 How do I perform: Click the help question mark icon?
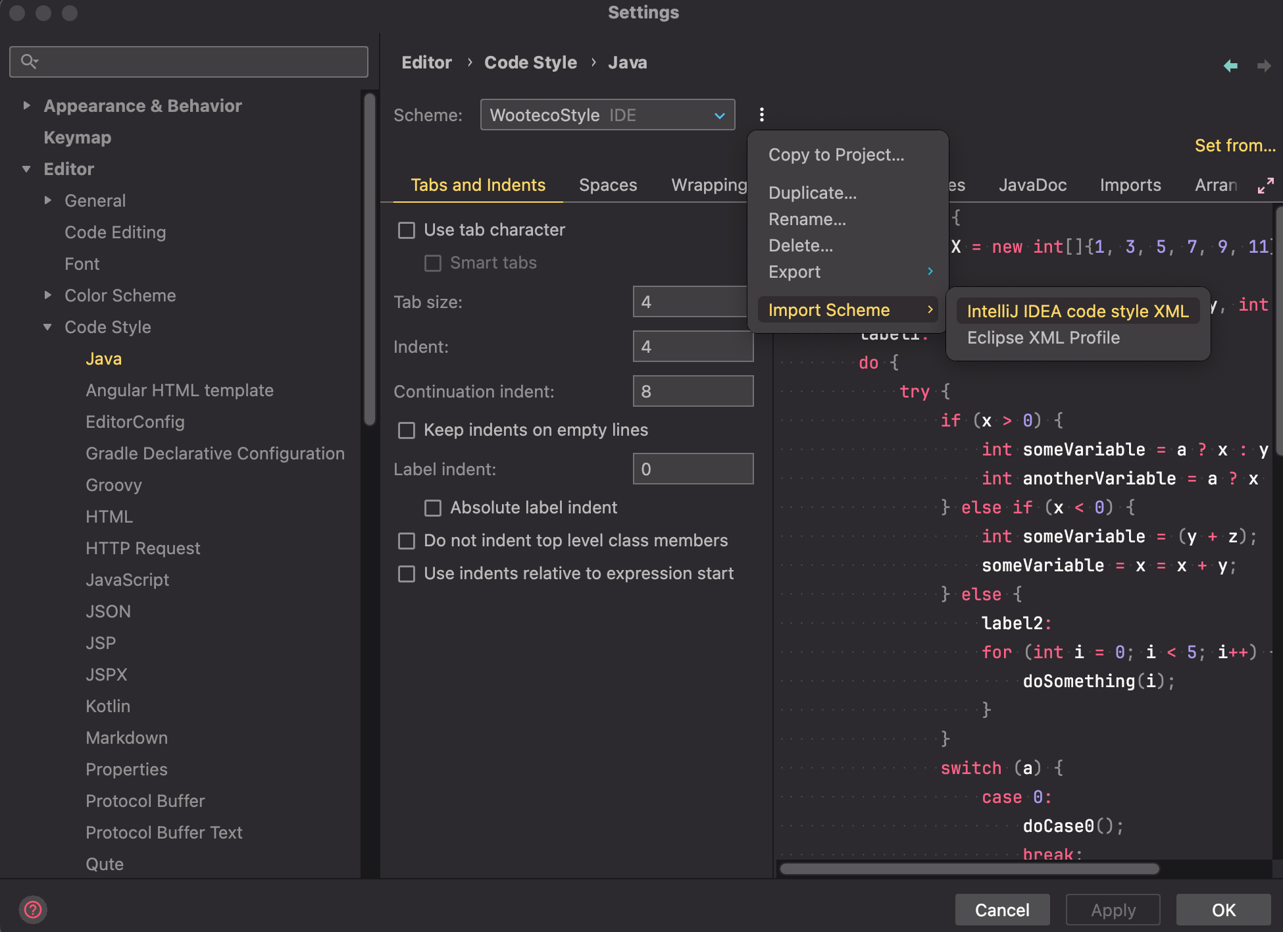coord(33,910)
